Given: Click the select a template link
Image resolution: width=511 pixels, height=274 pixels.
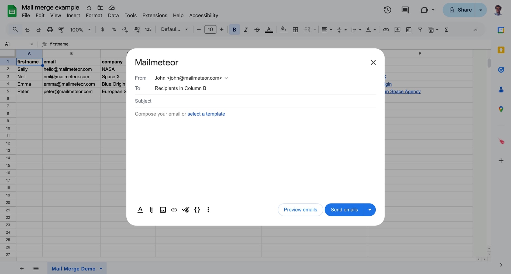Looking at the screenshot, I should (x=206, y=114).
